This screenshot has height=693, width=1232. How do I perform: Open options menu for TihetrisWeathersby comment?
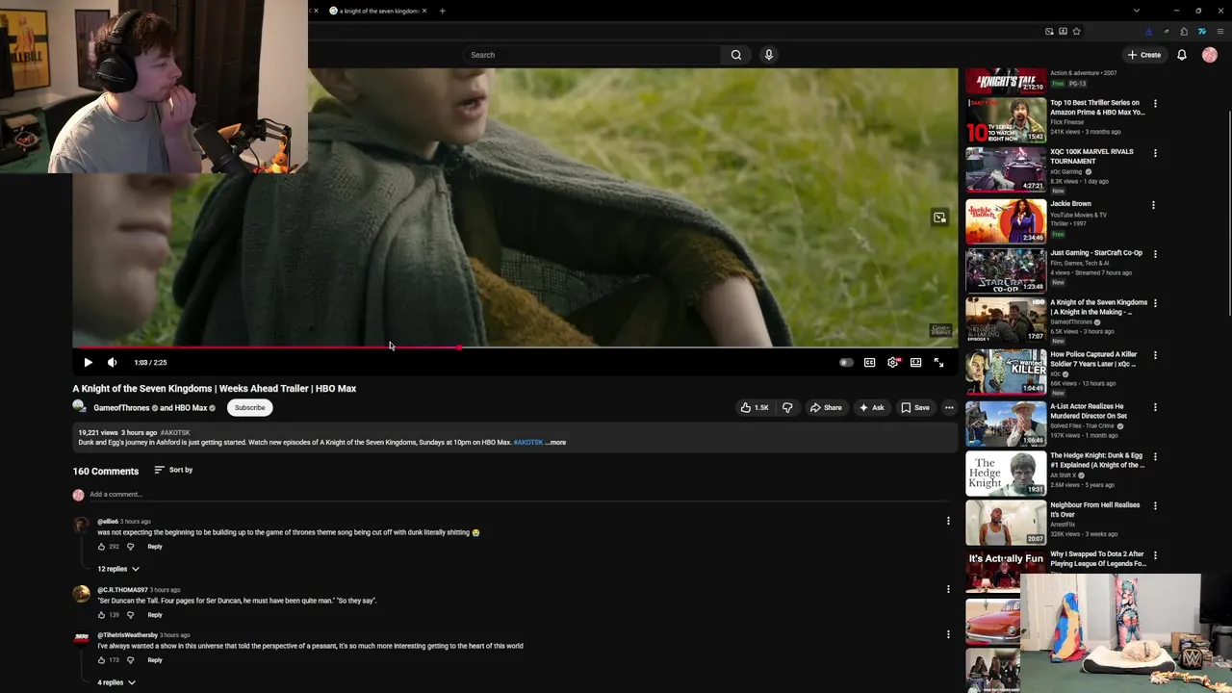coord(948,634)
